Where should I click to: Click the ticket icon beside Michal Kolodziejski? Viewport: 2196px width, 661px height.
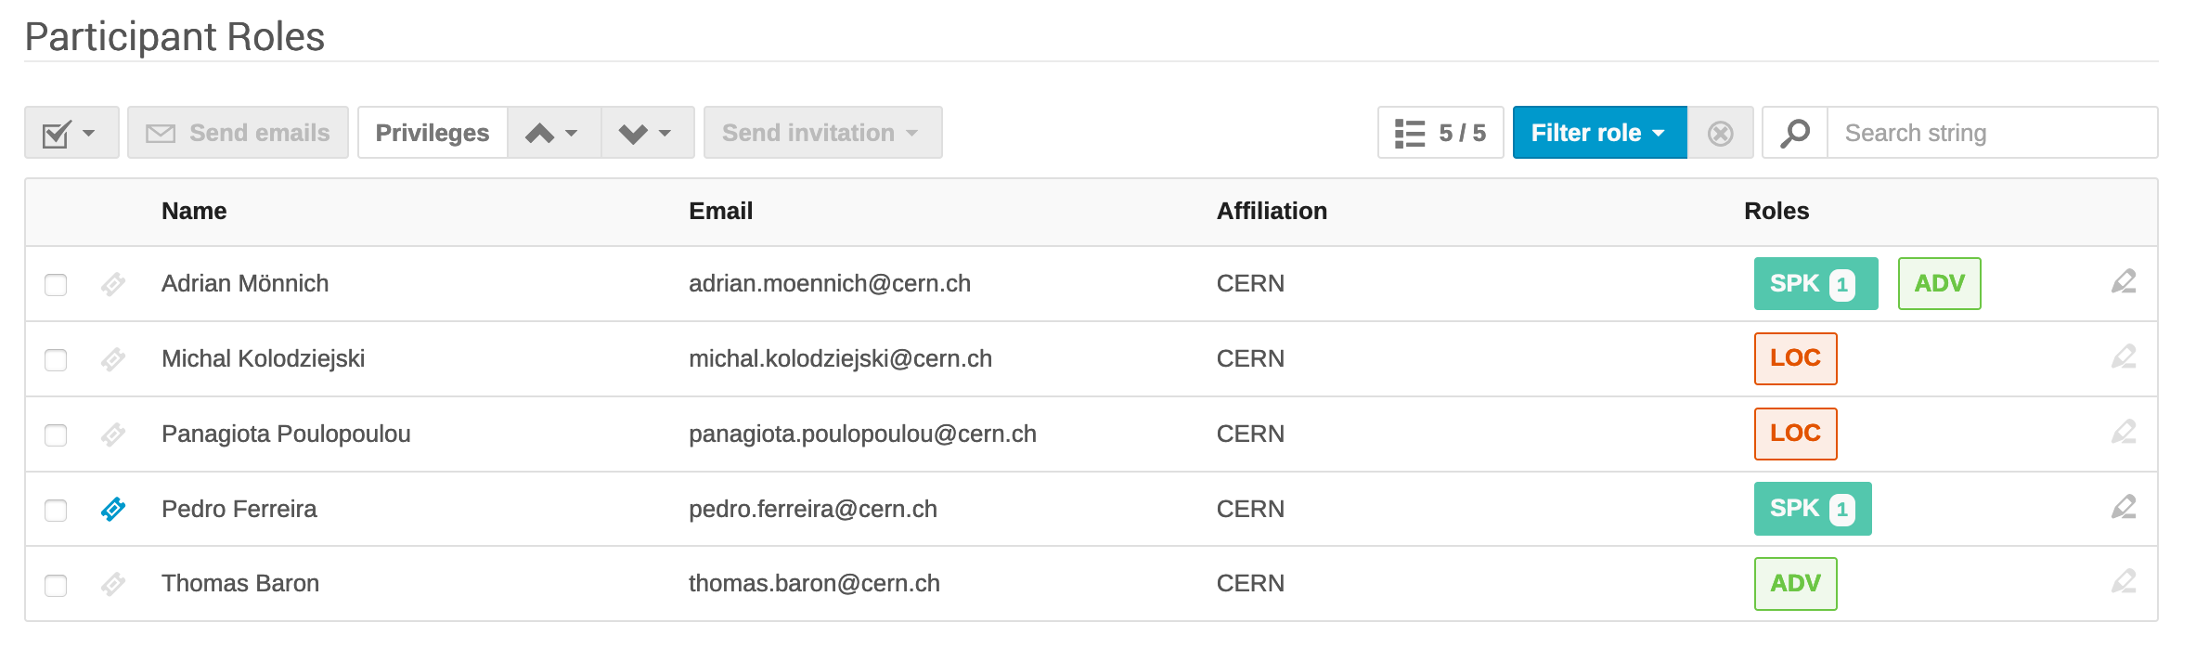(x=113, y=359)
